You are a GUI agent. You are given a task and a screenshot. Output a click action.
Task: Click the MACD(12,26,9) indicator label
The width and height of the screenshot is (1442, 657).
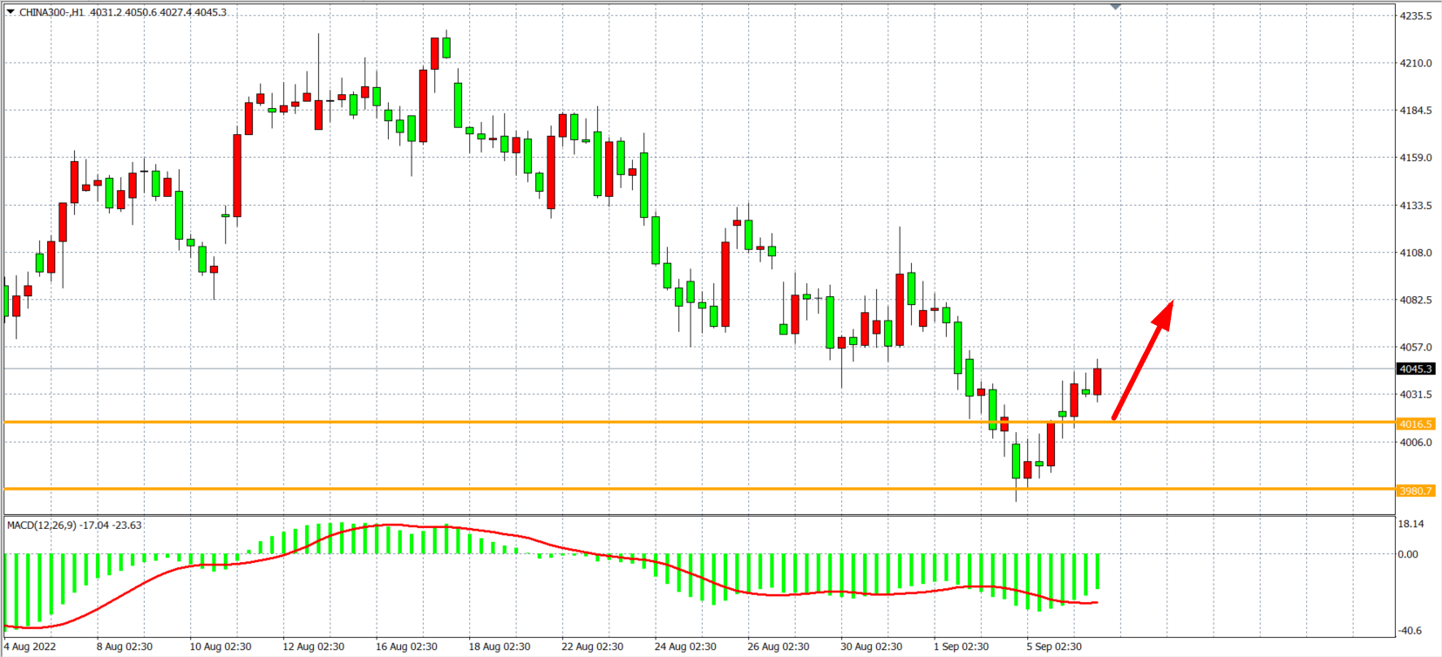pyautogui.click(x=74, y=525)
